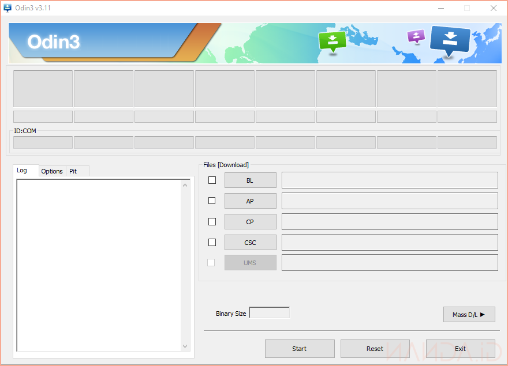
Task: Enable the BL file checkbox
Action: [x=212, y=180]
